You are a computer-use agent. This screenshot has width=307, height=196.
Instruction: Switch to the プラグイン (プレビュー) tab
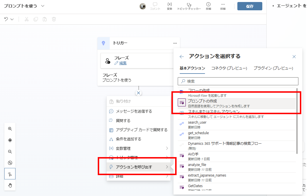[x=273, y=68]
